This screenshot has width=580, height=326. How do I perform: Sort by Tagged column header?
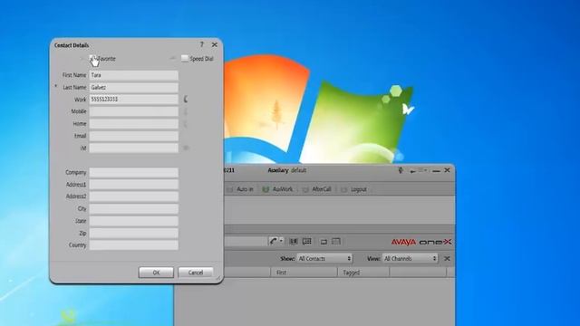pos(363,273)
